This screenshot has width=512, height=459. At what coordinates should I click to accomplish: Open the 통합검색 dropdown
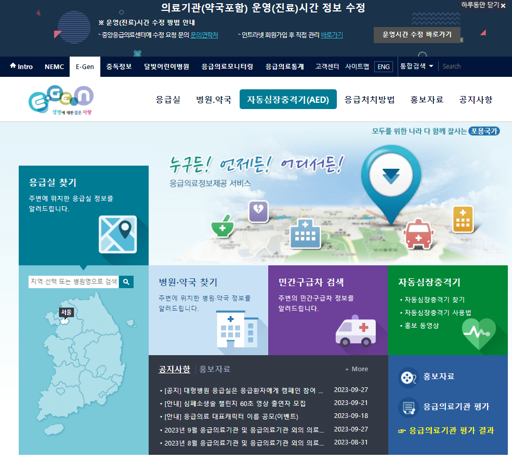416,66
